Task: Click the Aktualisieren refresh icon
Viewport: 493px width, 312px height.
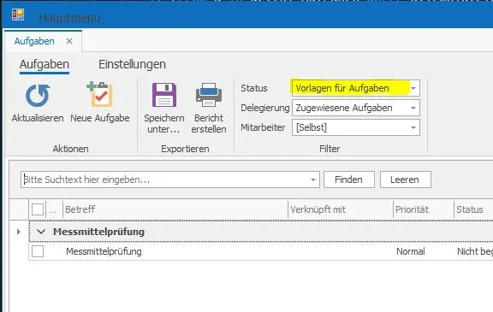Action: point(38,96)
